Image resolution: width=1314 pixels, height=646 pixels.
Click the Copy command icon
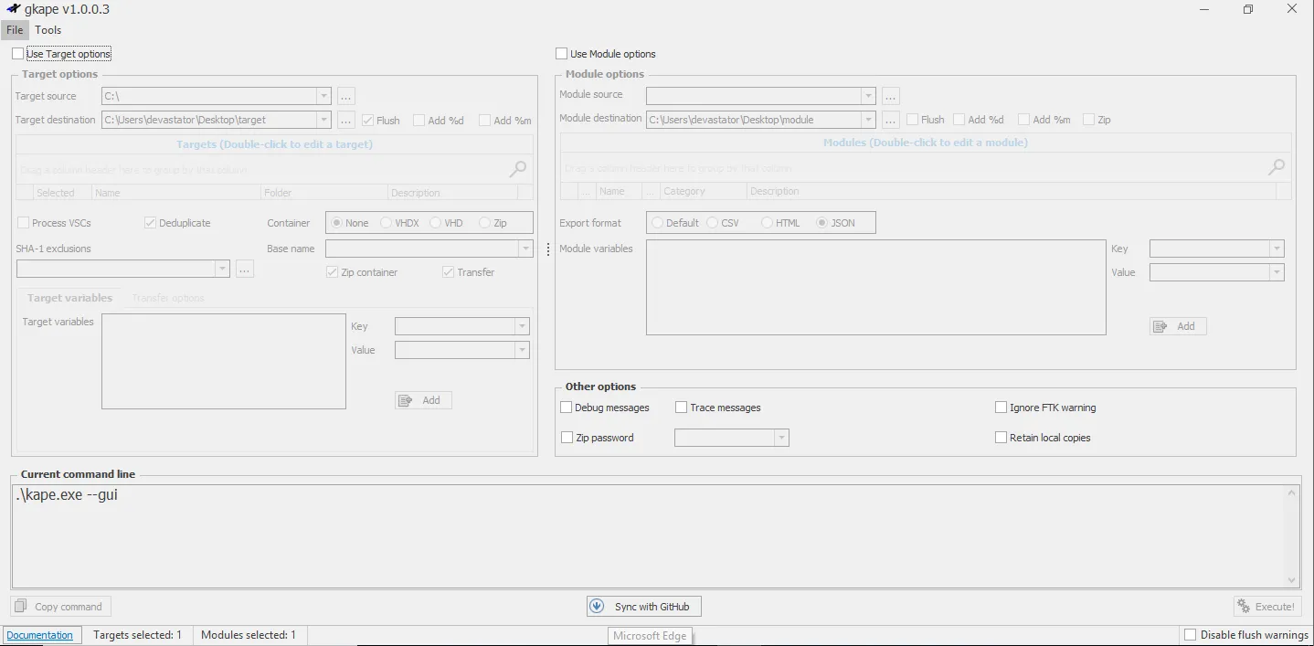click(x=21, y=607)
